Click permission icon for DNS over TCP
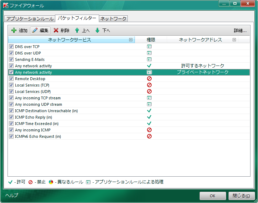 coord(149,47)
